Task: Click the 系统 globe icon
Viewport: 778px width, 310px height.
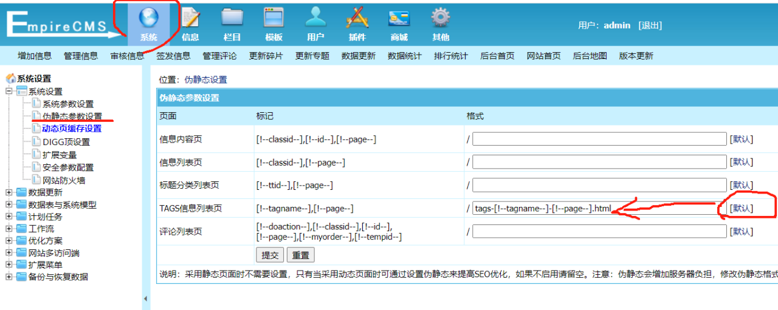Action: click(148, 18)
